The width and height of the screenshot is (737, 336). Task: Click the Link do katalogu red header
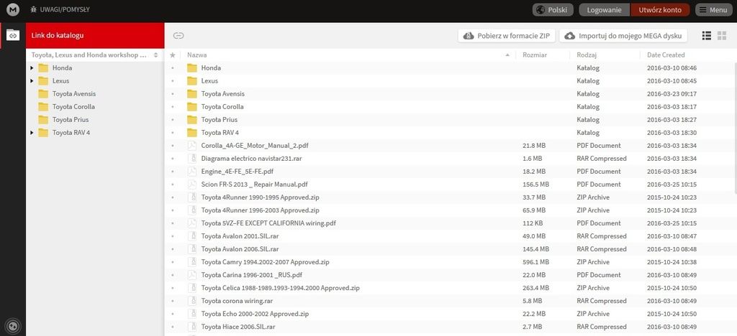(x=95, y=35)
